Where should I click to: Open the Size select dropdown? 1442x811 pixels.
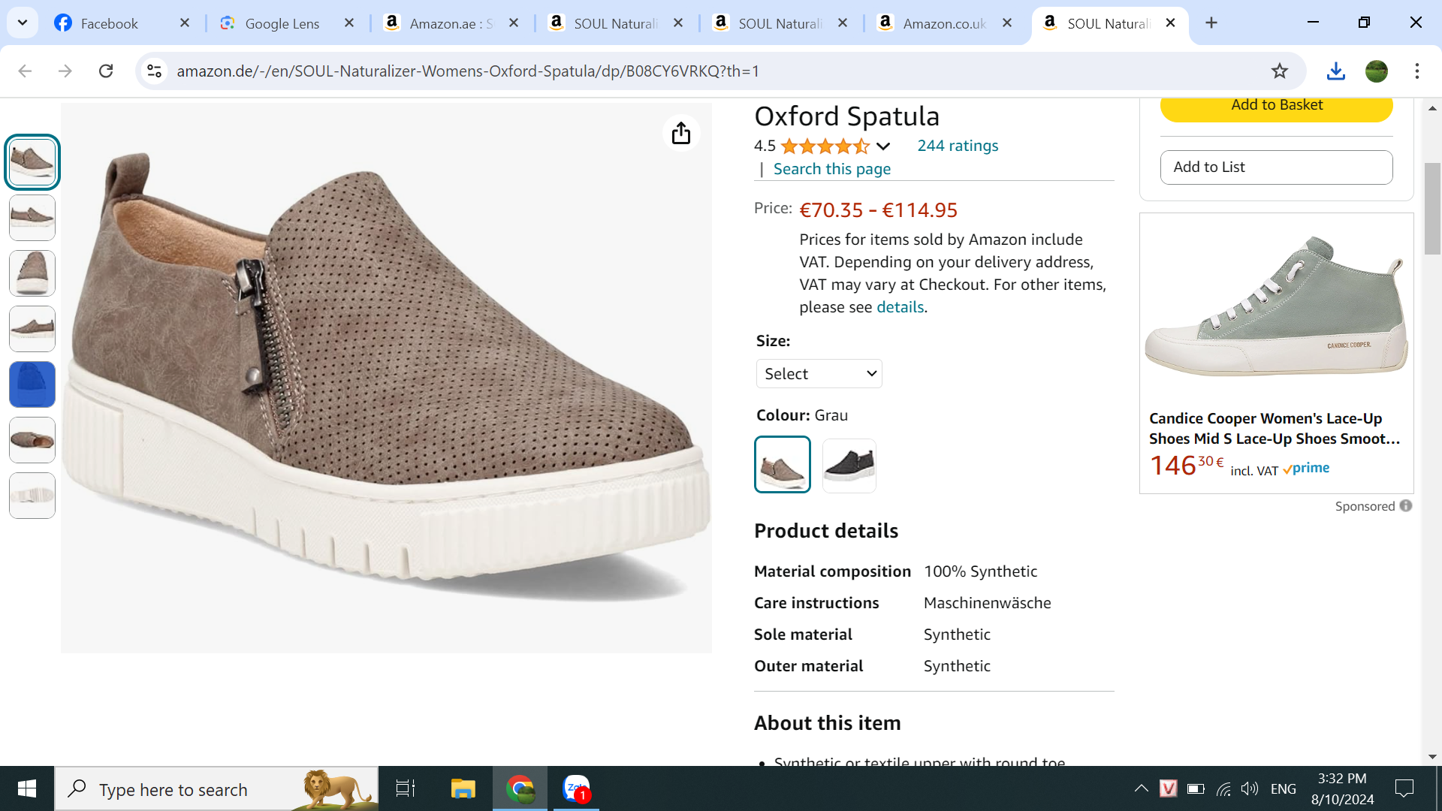(x=819, y=374)
